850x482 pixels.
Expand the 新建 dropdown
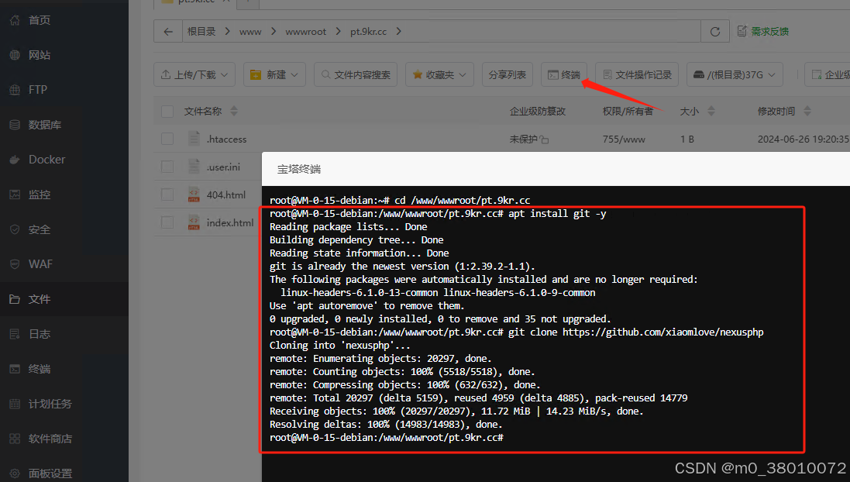pos(274,75)
